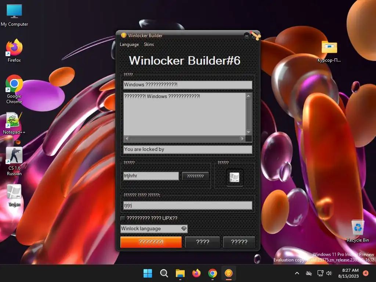Open Firefox from the taskbar
The height and width of the screenshot is (282, 376).
[196, 273]
